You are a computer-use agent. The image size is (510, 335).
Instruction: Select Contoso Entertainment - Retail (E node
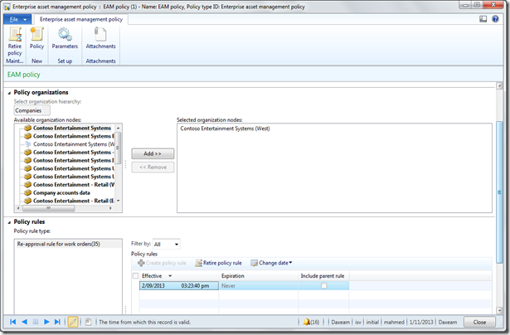tap(70, 201)
